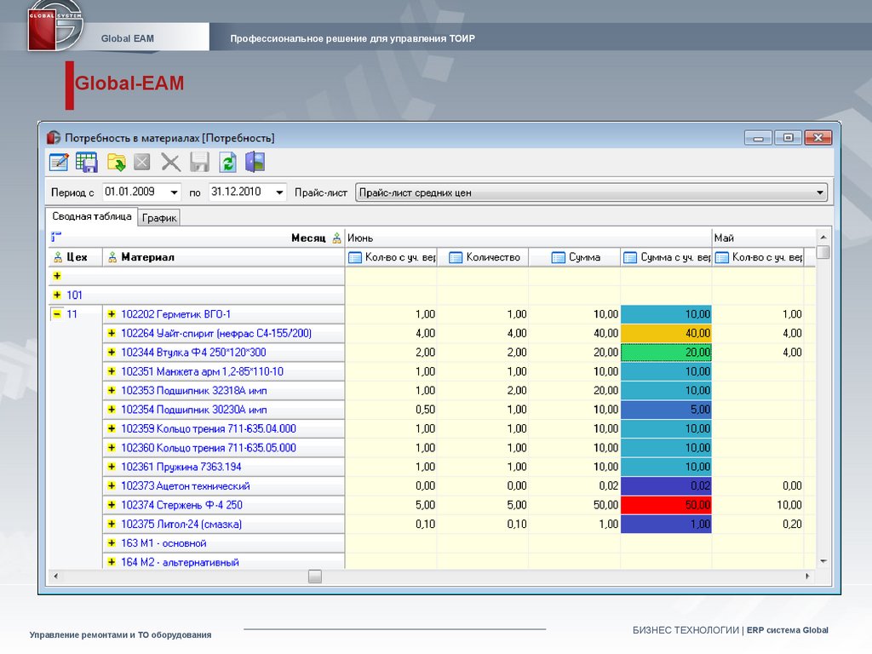Screen dimensions: 872x654
Task: Click the floppy disk save icon
Action: coord(199,162)
